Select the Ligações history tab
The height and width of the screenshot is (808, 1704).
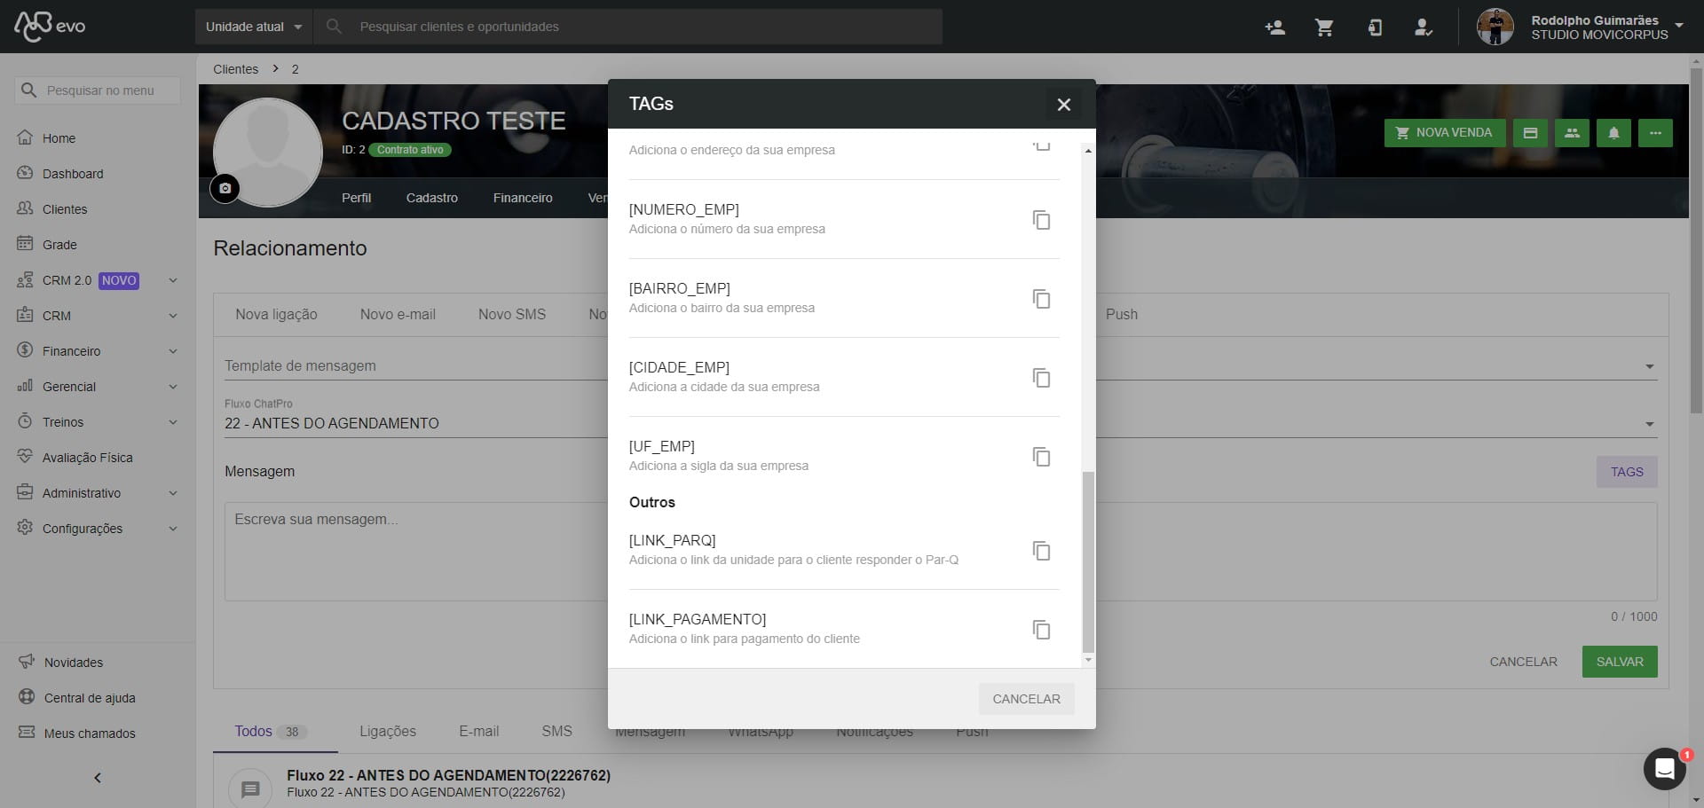[x=388, y=732]
